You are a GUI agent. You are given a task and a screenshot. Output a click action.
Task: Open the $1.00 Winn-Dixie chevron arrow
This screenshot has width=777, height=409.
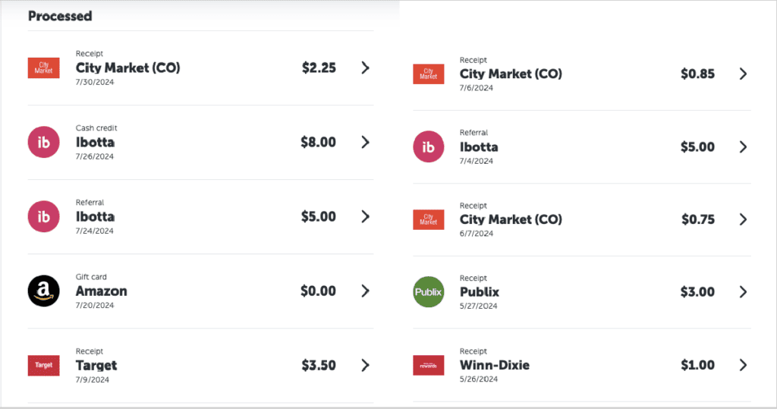click(743, 365)
